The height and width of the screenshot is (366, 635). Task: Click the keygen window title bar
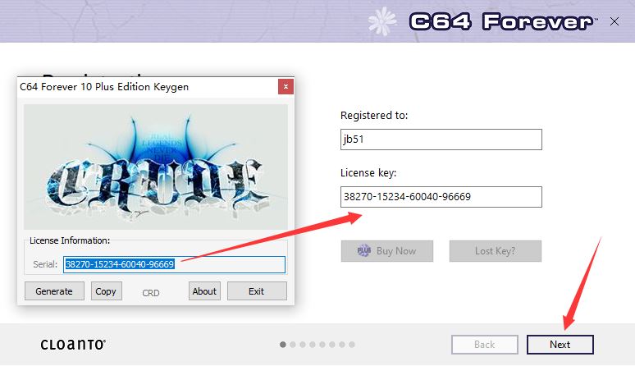click(x=148, y=87)
